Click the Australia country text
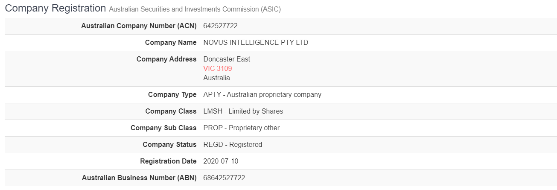The height and width of the screenshot is (190, 557). coord(216,78)
